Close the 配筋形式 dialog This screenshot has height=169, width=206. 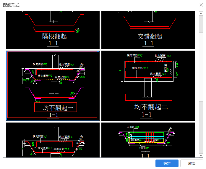[x=201, y=5]
